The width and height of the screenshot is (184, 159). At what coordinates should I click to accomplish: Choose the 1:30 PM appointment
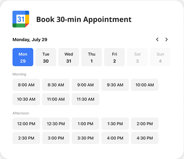[115, 124]
